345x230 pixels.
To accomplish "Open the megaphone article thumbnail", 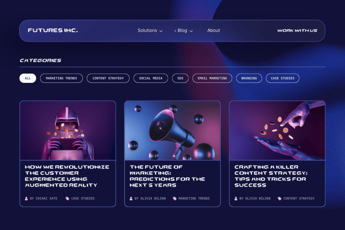I will point(172,130).
